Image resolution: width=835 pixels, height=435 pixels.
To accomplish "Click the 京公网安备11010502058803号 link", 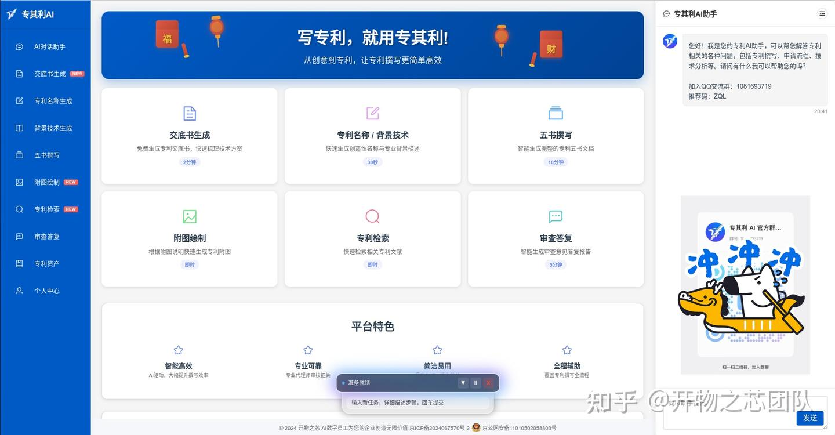I will pos(519,428).
